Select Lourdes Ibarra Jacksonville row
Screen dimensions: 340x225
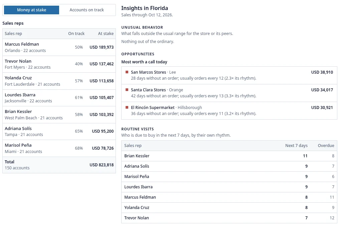click(x=59, y=98)
